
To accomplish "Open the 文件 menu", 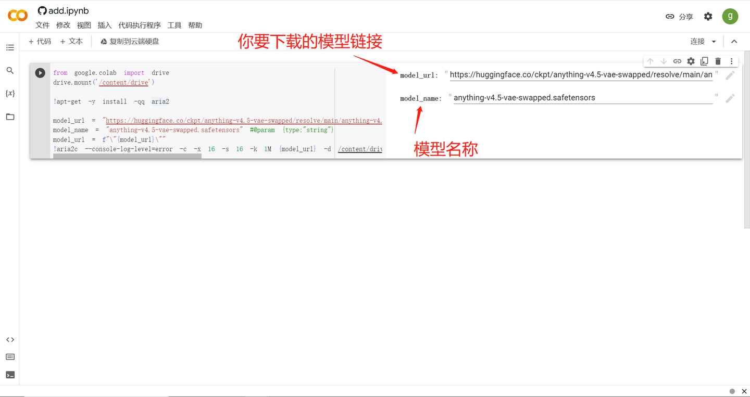I will pyautogui.click(x=42, y=24).
